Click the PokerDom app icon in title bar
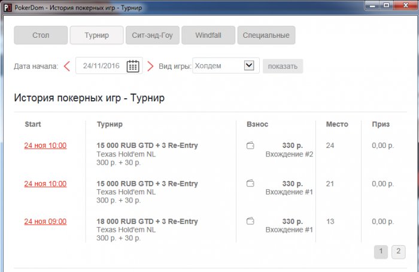The height and width of the screenshot is (272, 419). click(x=7, y=7)
